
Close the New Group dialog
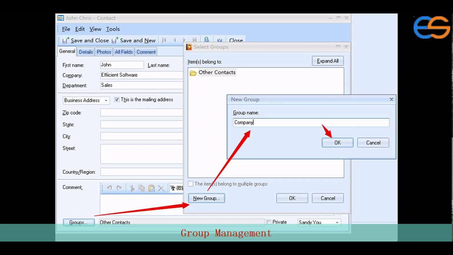tap(391, 100)
